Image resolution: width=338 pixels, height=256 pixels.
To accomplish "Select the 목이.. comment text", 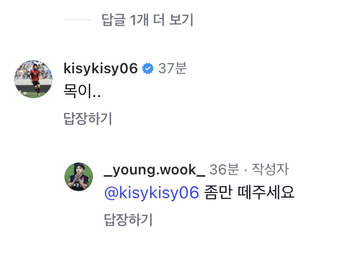I will [82, 91].
